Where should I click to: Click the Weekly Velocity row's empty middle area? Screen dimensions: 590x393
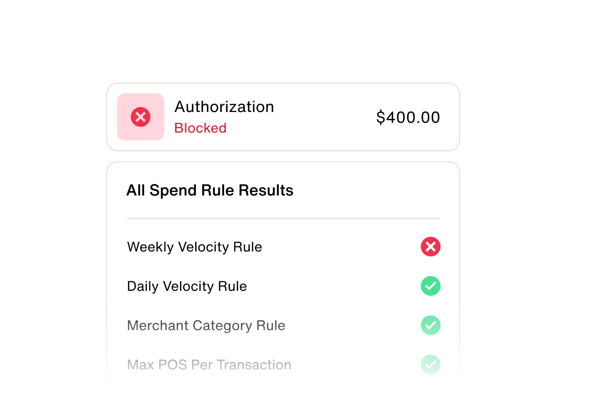click(x=339, y=247)
